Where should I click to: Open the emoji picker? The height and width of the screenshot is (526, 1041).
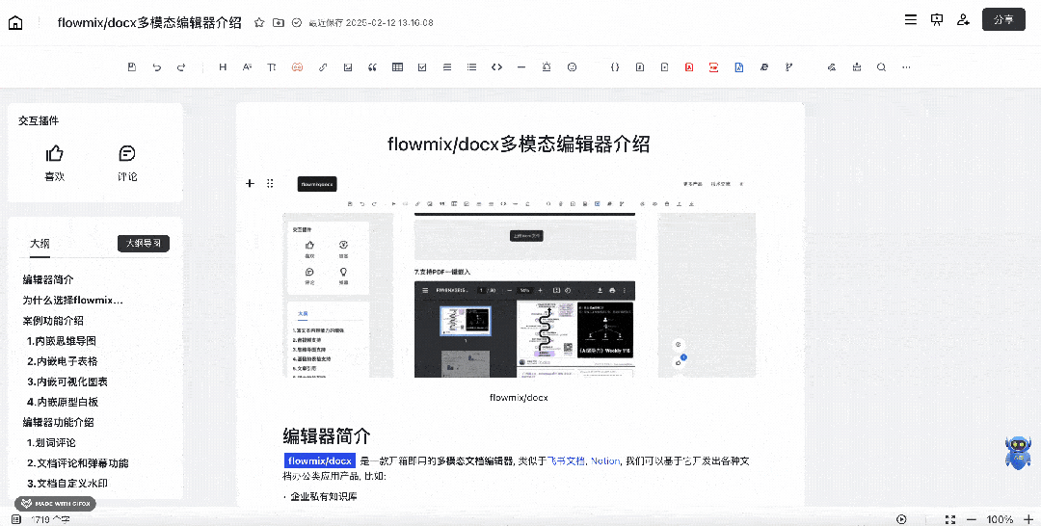(x=573, y=67)
